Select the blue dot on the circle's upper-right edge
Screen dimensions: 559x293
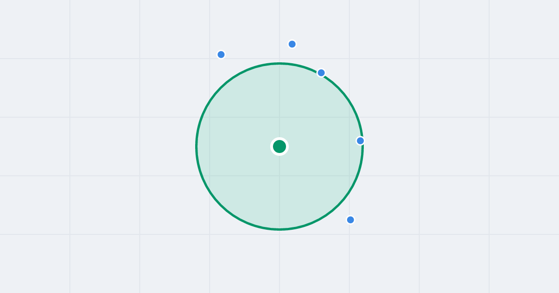click(x=321, y=73)
